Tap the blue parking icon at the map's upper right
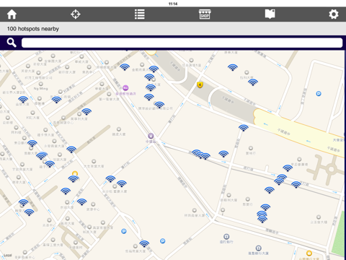This screenshot has width=346, height=260. [x=319, y=94]
